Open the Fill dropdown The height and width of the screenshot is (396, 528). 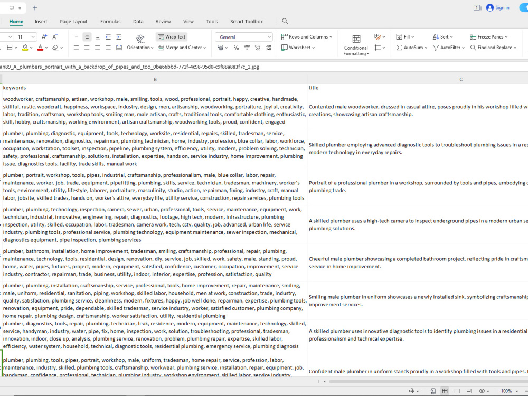[405, 37]
